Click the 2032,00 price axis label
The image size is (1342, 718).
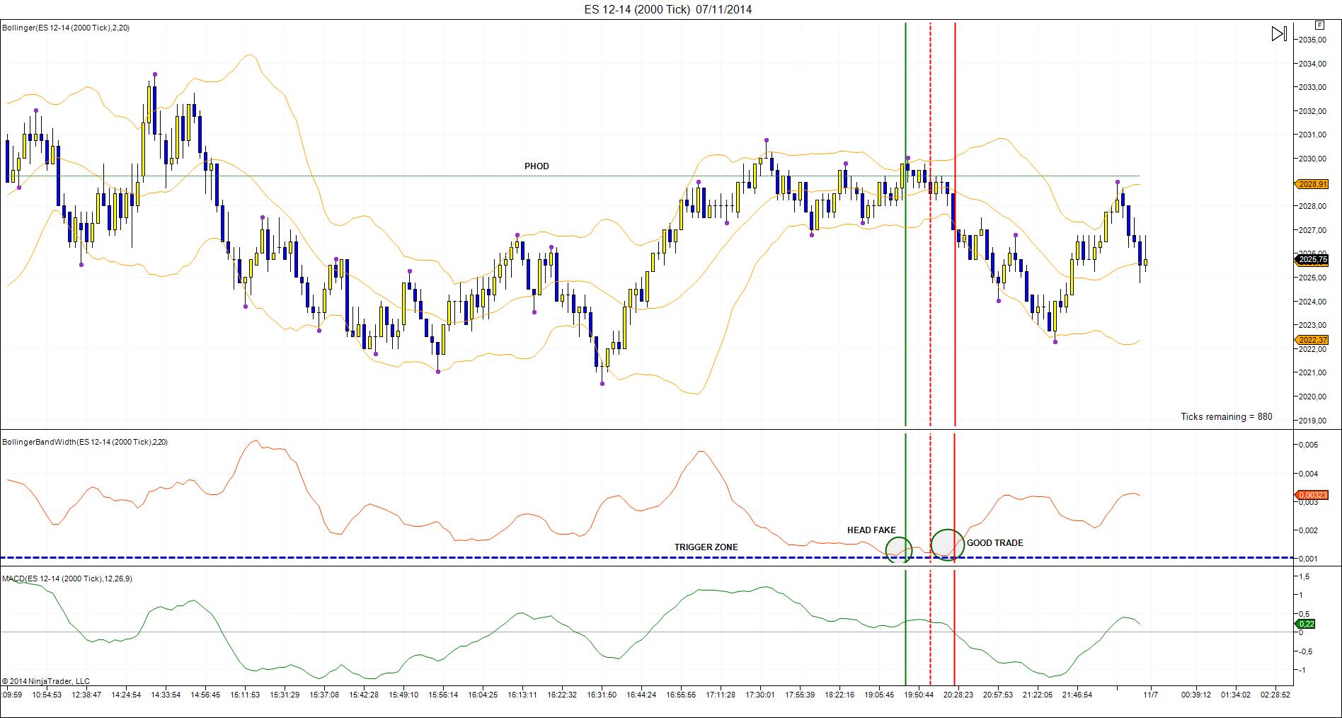pos(1312,111)
